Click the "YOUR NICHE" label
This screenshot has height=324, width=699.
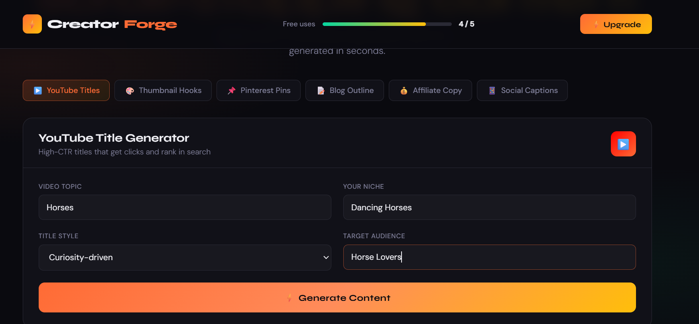(x=364, y=186)
